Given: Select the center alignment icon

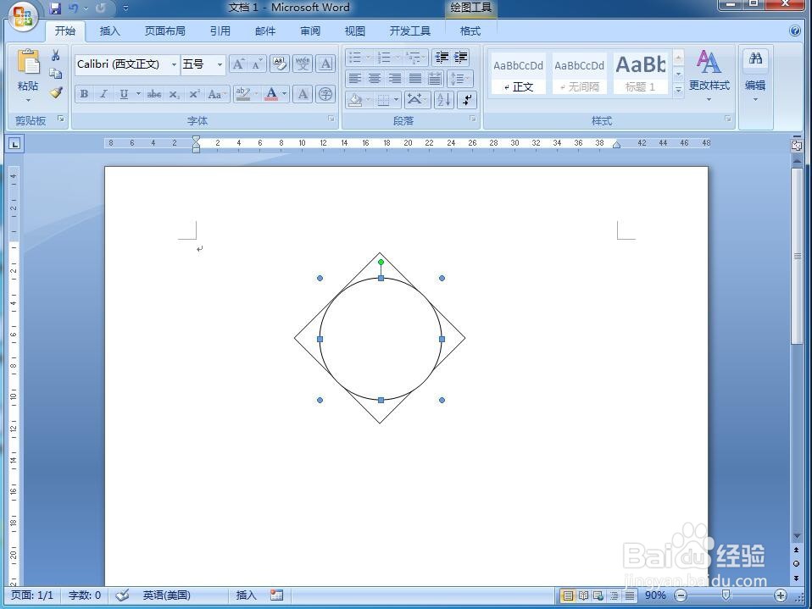Looking at the screenshot, I should [x=375, y=78].
